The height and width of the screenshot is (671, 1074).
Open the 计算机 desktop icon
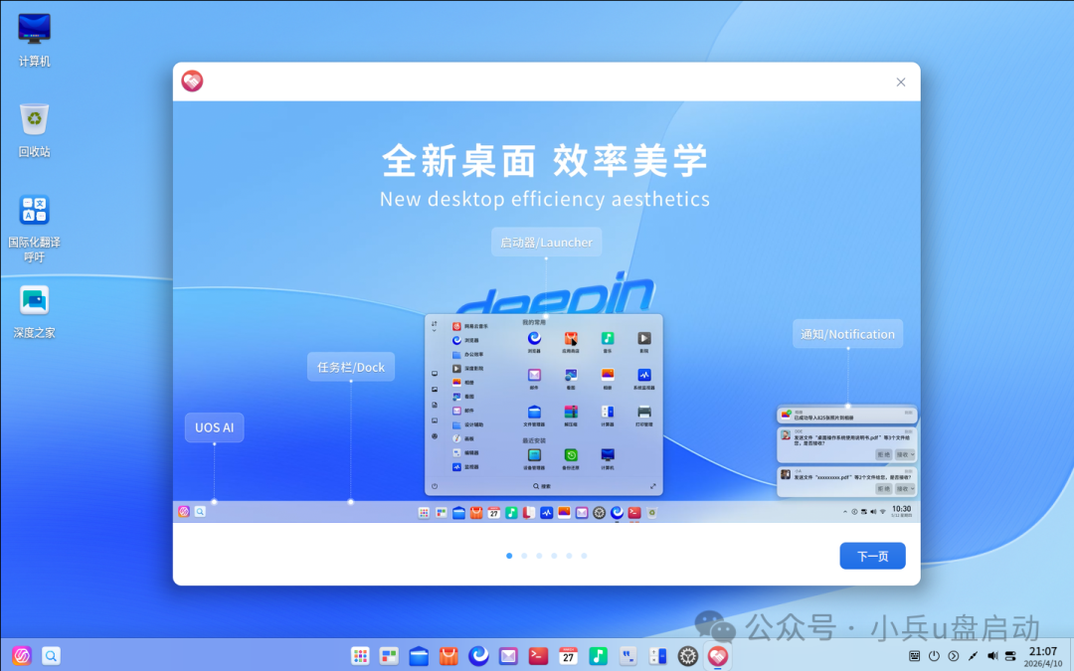pos(34,41)
